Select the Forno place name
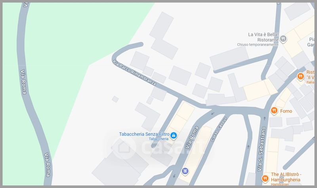The image size is (317, 188). pos(286,111)
